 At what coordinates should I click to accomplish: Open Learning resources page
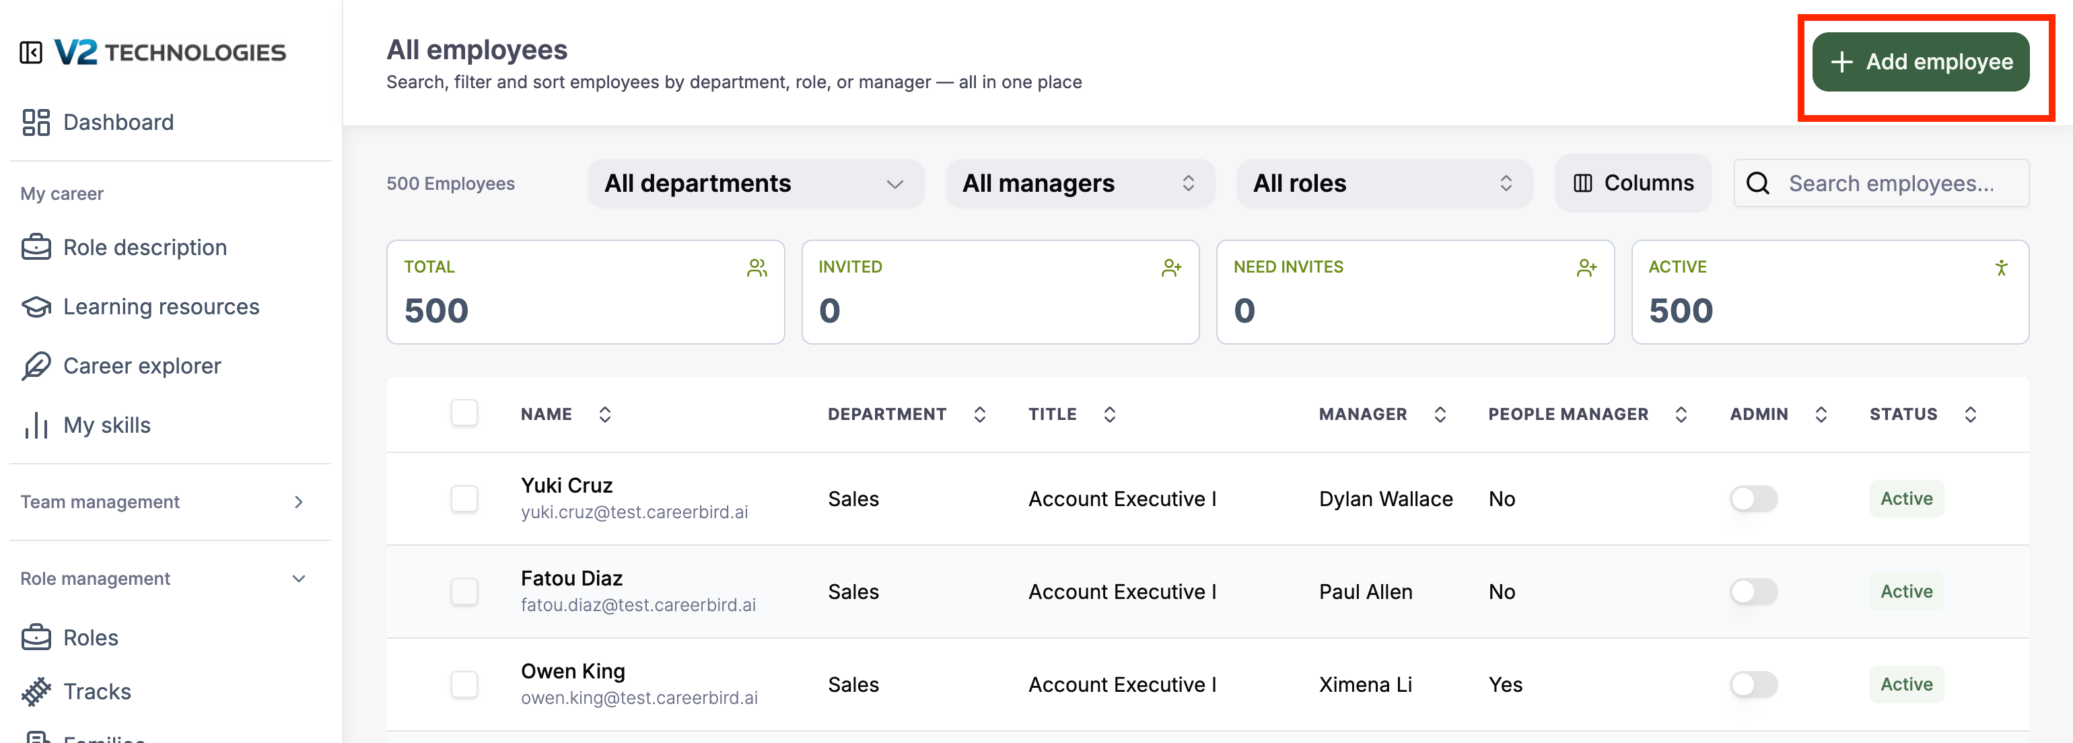click(161, 307)
